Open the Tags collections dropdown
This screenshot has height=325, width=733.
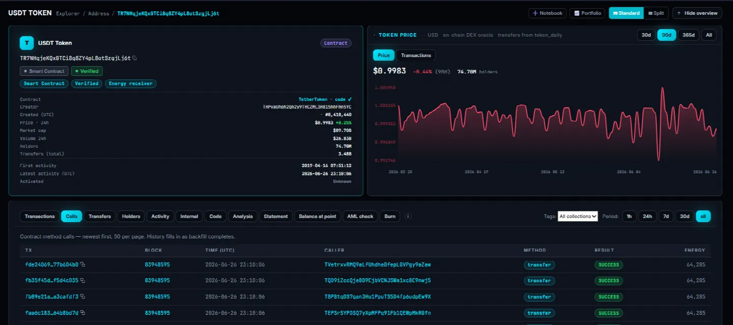578,216
